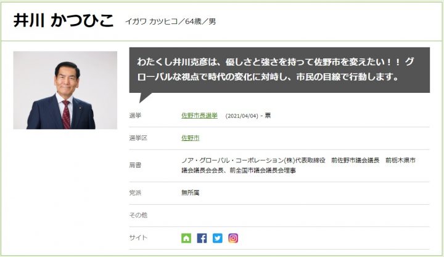
Task: Click the サイト row label
Action: click(x=138, y=237)
